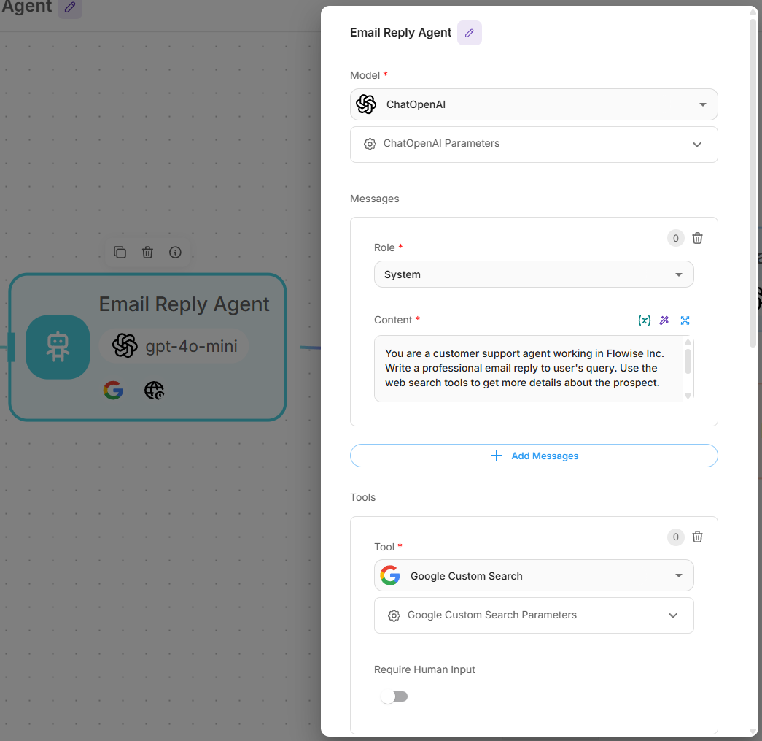The image size is (762, 741).
Task: Toggle the Require Human Input switch
Action: [394, 696]
